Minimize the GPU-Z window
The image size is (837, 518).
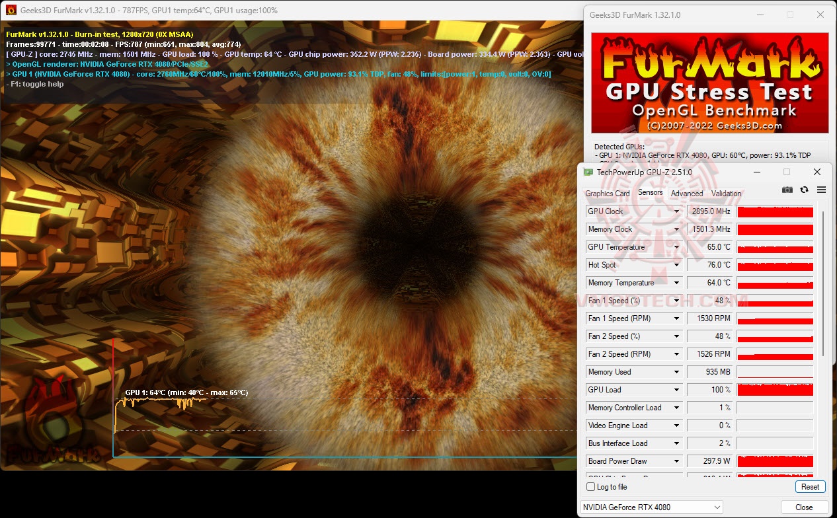coord(756,172)
